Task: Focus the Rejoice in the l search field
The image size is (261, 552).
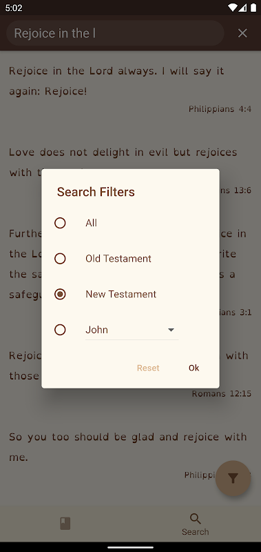Action: coord(115,33)
